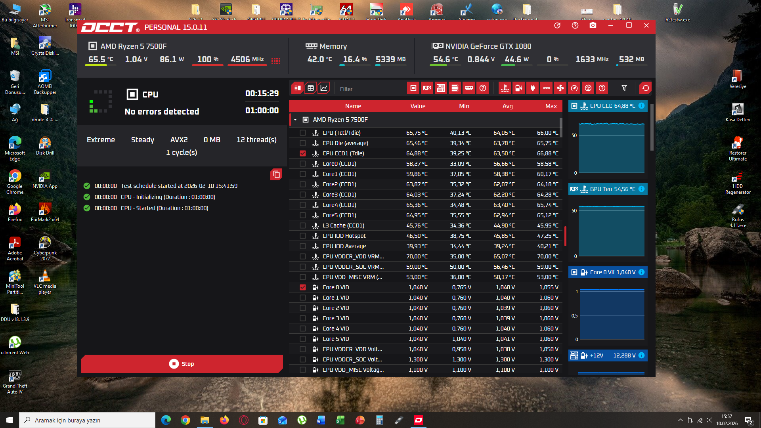
Task: Click the Windows Start button
Action: (10, 420)
